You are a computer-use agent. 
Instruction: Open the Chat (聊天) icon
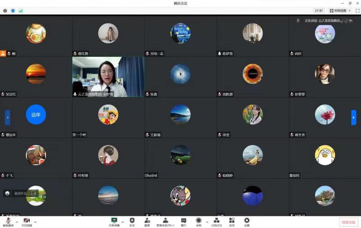point(184,221)
